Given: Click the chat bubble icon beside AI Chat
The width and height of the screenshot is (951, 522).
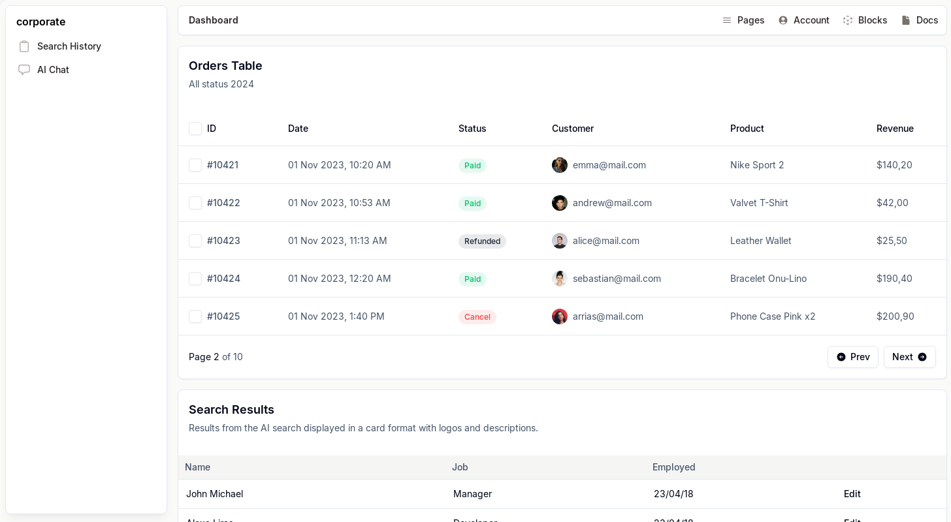Looking at the screenshot, I should (x=24, y=70).
